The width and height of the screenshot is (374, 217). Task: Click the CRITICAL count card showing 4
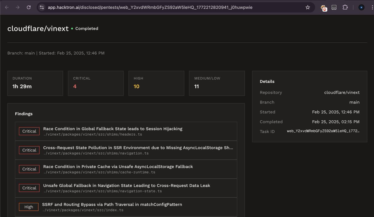pyautogui.click(x=96, y=83)
